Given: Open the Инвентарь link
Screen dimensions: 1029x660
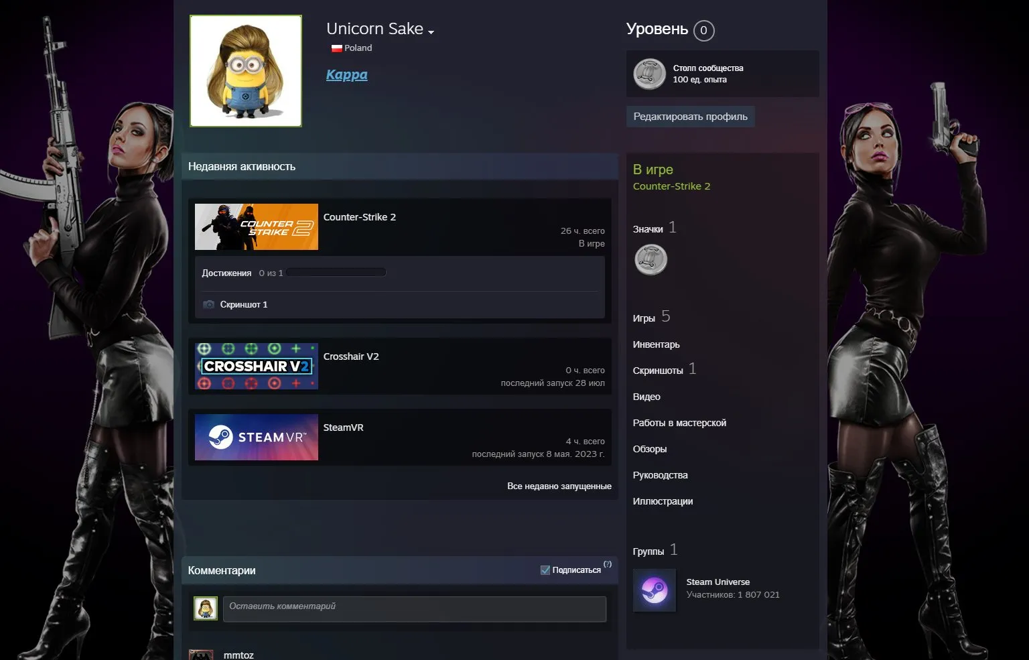Looking at the screenshot, I should click(656, 344).
